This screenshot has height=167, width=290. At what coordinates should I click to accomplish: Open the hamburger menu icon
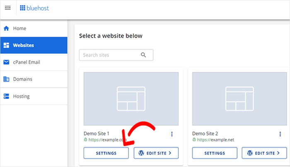[x=7, y=8]
